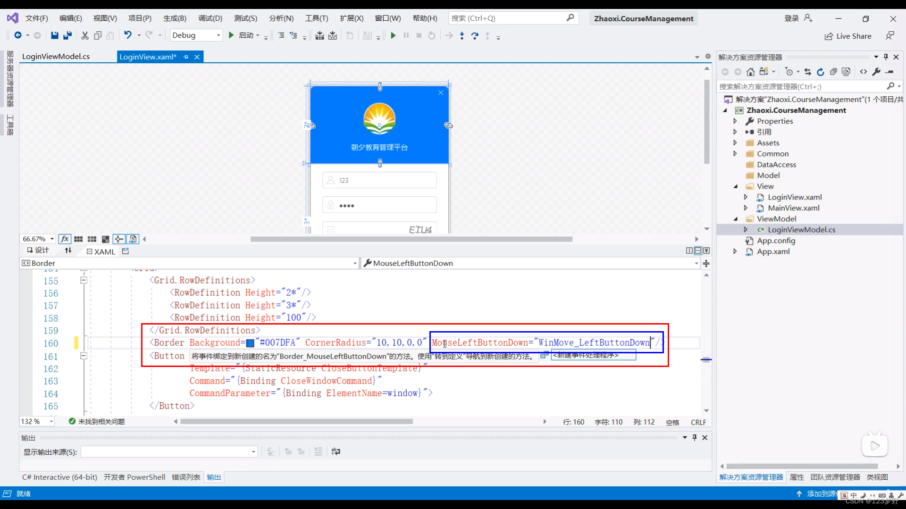The height and width of the screenshot is (509, 906).
Task: Click the vertical split layout icon
Action: 689,250
